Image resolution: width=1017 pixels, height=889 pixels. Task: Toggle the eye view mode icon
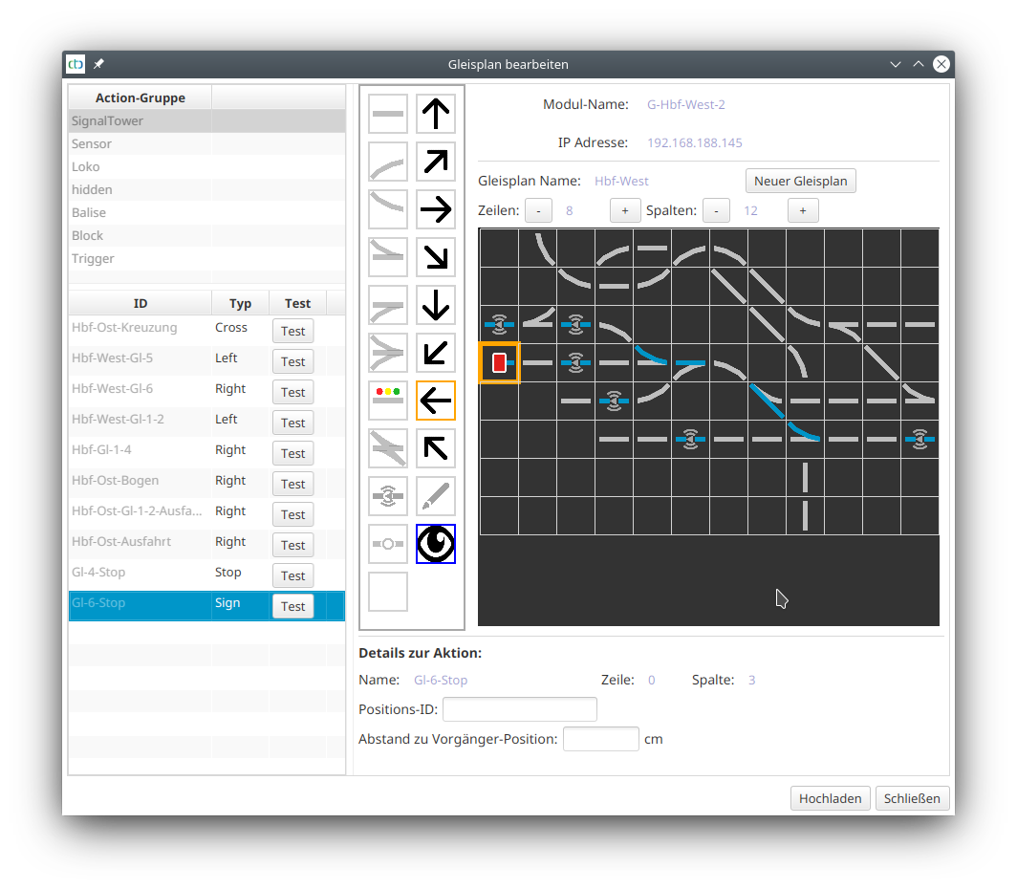click(x=436, y=544)
